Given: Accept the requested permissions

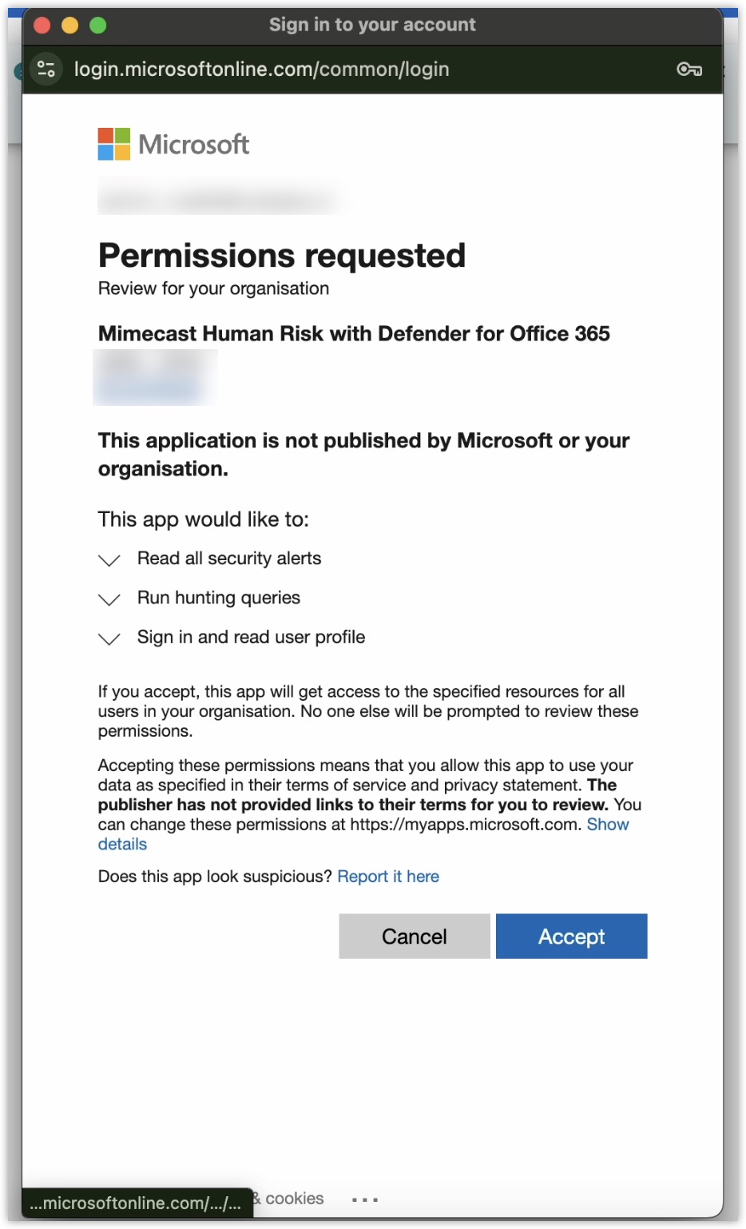Looking at the screenshot, I should coord(571,936).
